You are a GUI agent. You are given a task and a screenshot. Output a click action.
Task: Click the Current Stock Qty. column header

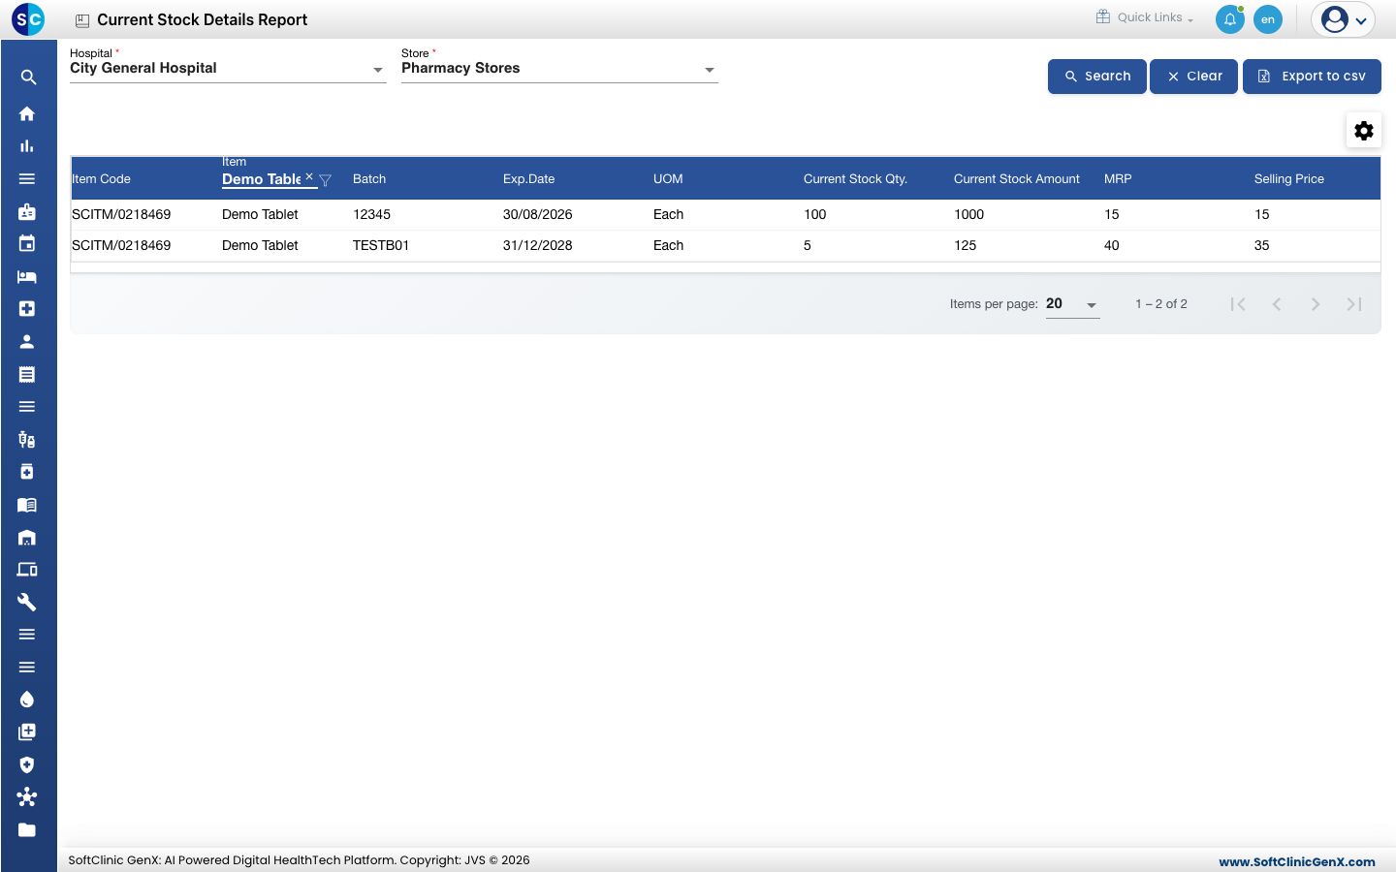(x=856, y=179)
